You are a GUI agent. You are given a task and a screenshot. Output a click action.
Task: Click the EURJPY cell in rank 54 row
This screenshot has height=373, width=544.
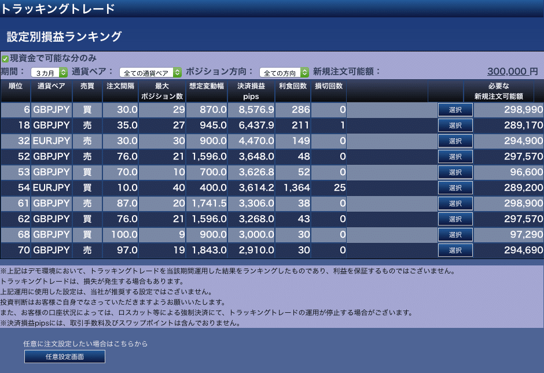pyautogui.click(x=52, y=188)
